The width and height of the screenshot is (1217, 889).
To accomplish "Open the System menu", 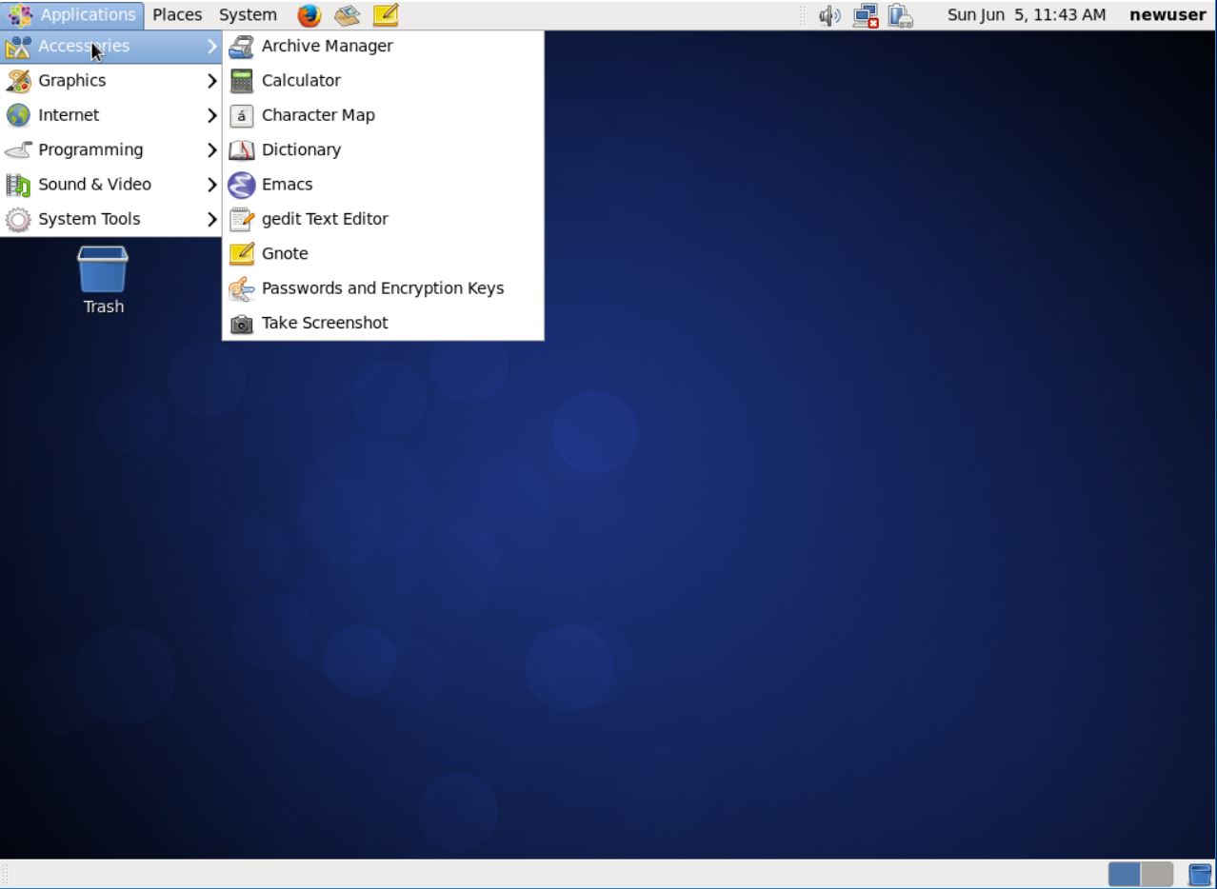I will [248, 15].
